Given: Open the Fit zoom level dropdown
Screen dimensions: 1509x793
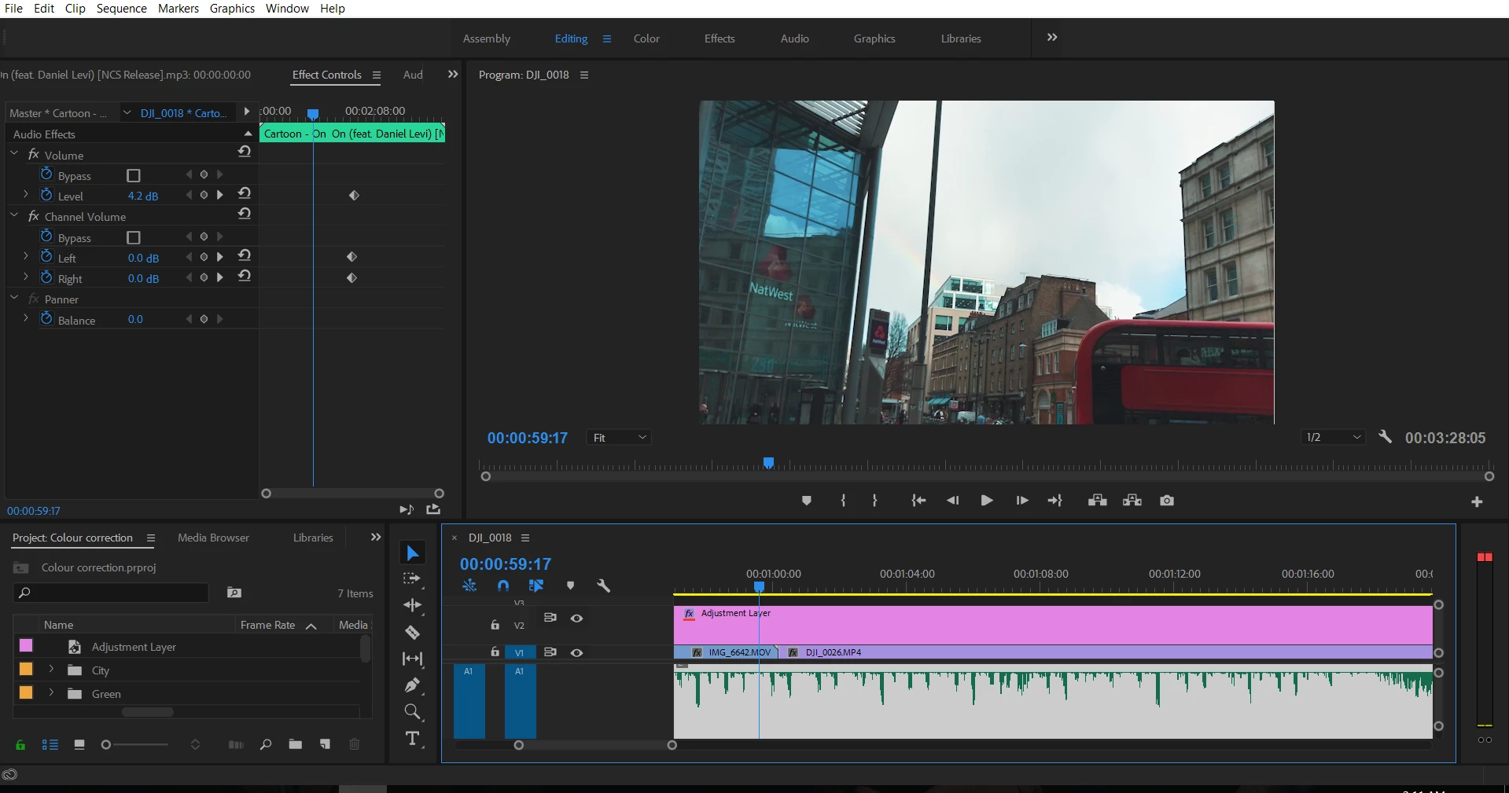Looking at the screenshot, I should (620, 438).
